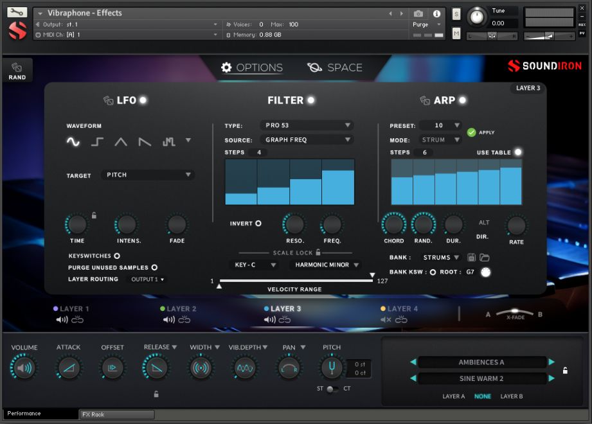The height and width of the screenshot is (424, 592).
Task: Select the sine waveform for the LFO
Action: (74, 141)
